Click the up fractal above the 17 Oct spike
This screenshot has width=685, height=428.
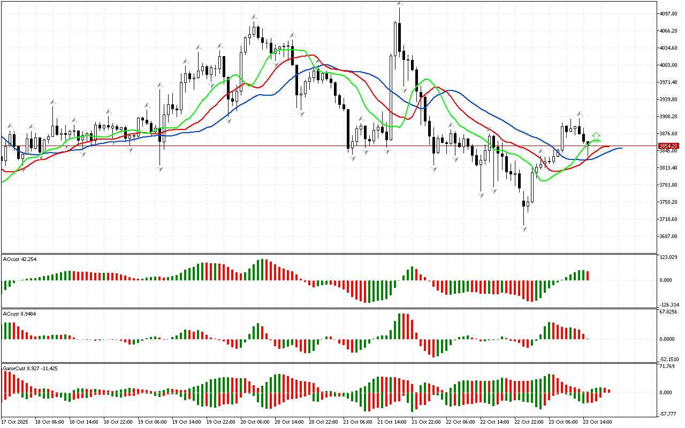click(x=53, y=101)
